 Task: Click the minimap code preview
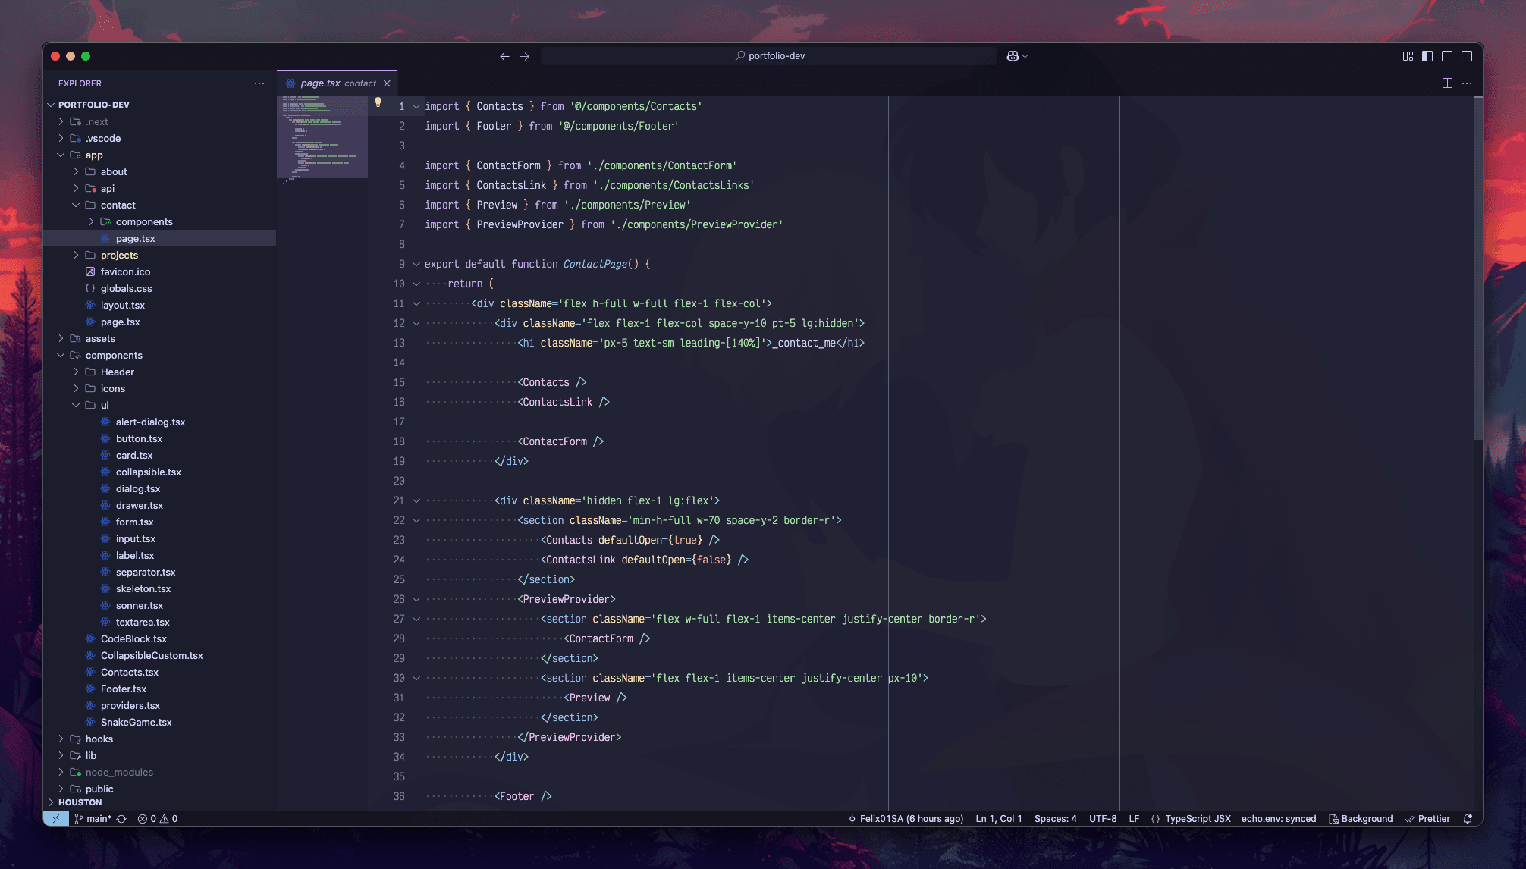(322, 137)
